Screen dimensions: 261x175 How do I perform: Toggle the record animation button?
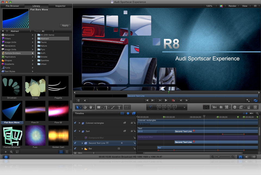173,100
